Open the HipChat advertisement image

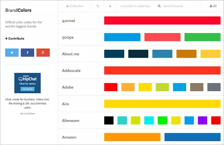27,83
